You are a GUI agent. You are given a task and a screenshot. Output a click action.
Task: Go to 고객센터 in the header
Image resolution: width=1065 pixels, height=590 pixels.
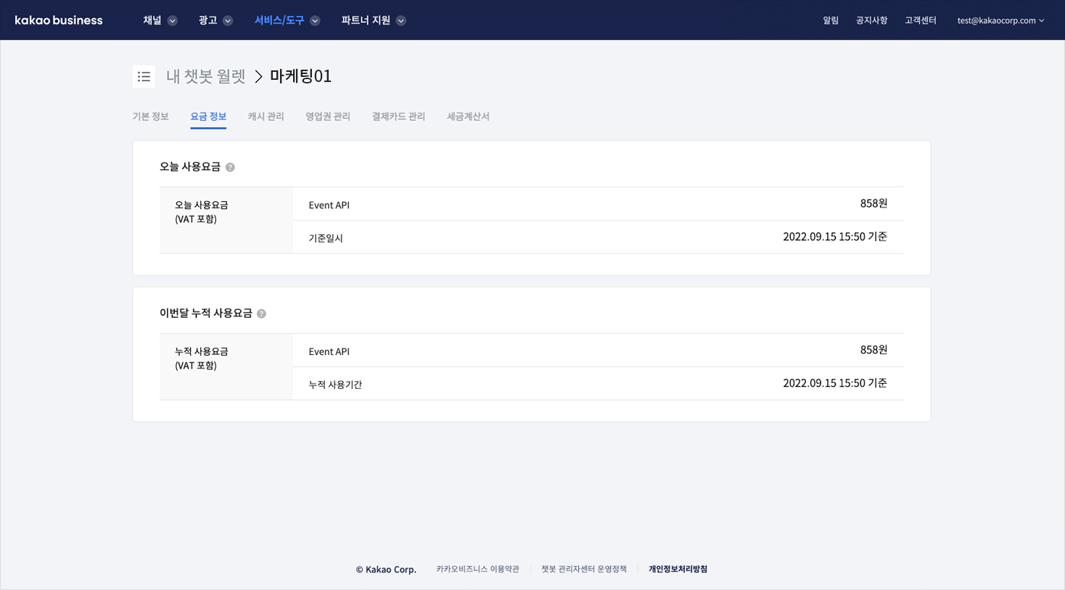pyautogui.click(x=920, y=20)
